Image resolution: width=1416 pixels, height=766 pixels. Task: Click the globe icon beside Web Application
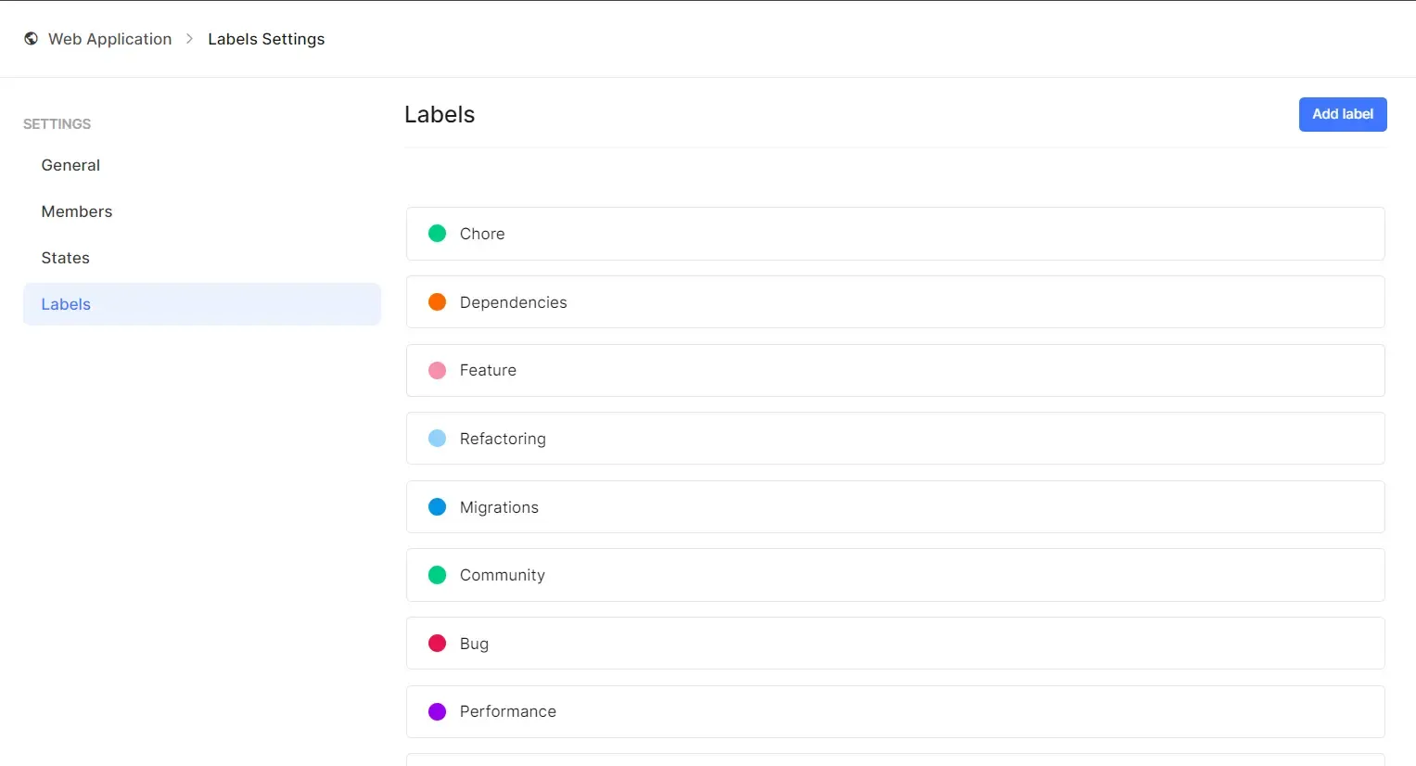coord(32,39)
